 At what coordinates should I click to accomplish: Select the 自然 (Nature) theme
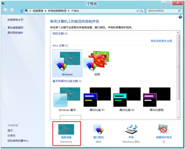tap(97, 63)
